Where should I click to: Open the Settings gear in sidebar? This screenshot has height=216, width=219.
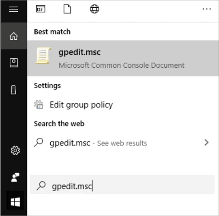(15, 150)
